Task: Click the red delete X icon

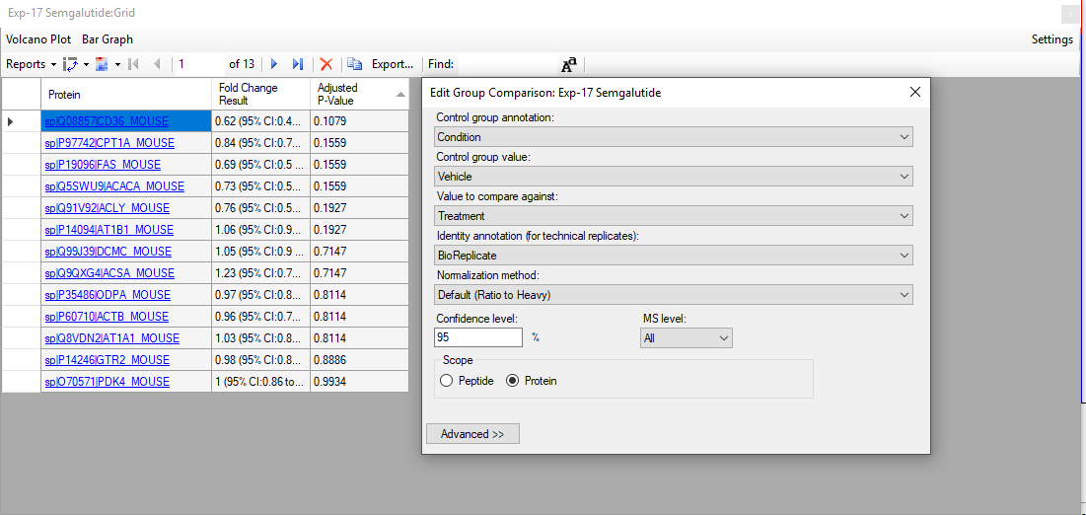Action: [326, 64]
